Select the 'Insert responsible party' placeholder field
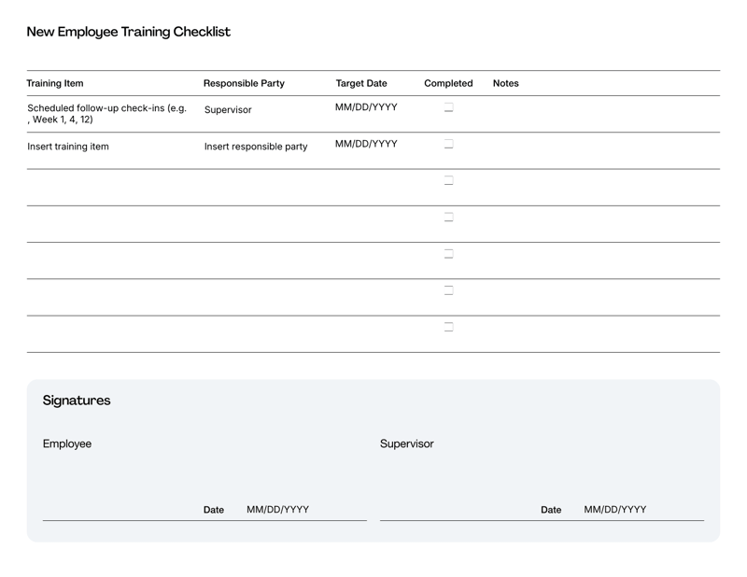The height and width of the screenshot is (577, 747). coord(257,146)
